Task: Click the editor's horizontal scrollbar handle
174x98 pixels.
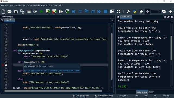Action: click(53, 91)
